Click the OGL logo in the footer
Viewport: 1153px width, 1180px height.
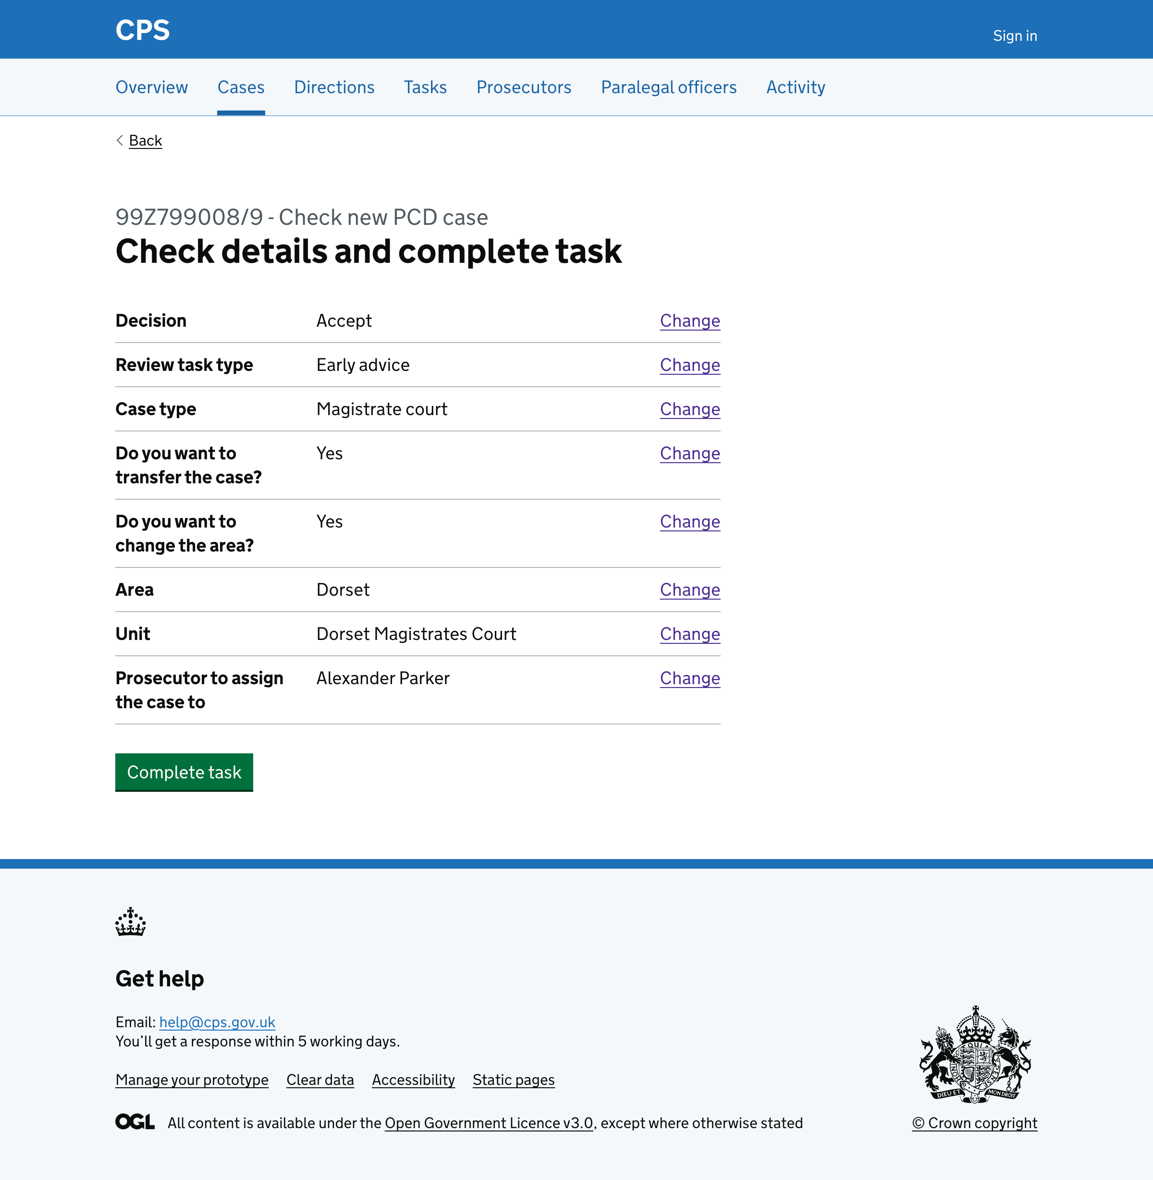point(134,1121)
